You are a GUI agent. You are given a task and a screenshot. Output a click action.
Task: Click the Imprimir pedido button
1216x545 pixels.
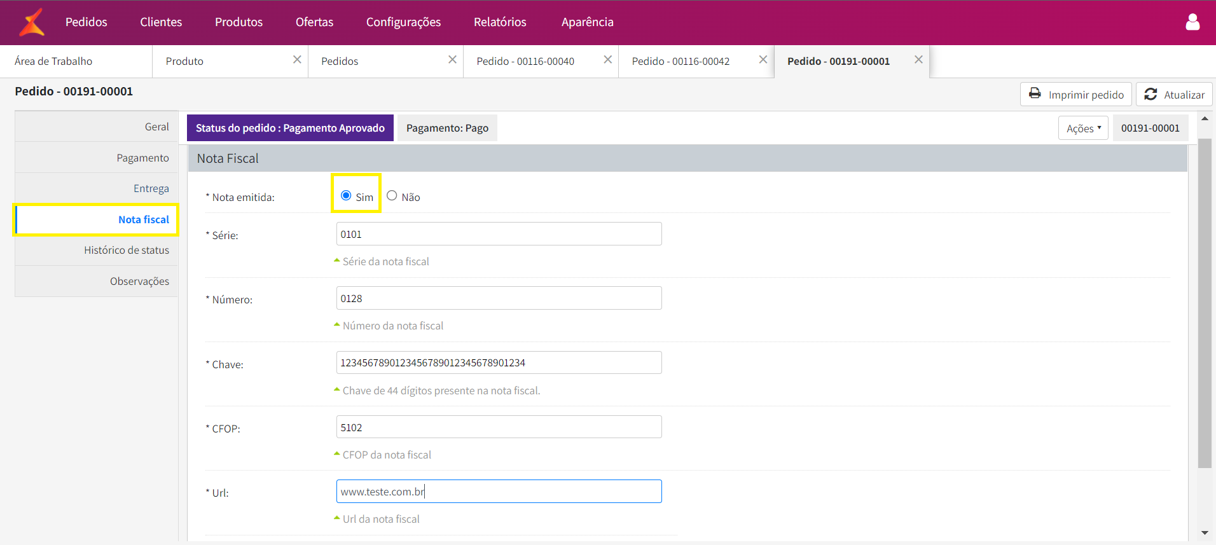pos(1076,94)
